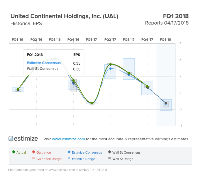This screenshot has width=198, height=179.
Task: Click the FQ4 '16 green actual data point
Action: coord(73,80)
